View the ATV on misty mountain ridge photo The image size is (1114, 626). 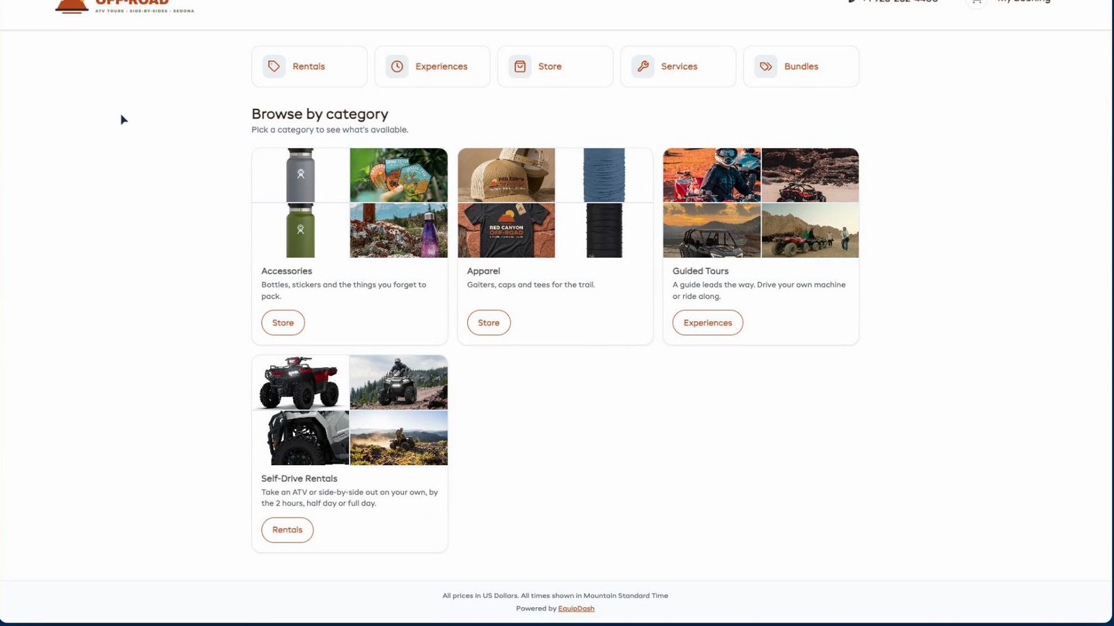click(x=398, y=438)
